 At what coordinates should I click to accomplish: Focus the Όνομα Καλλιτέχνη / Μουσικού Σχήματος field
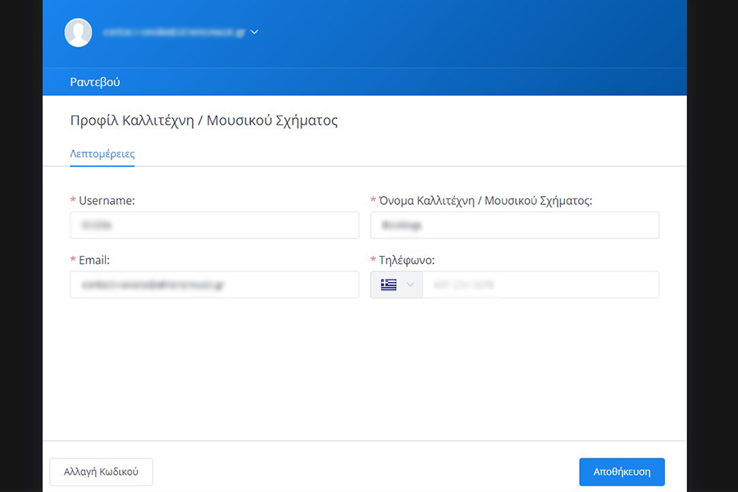[x=514, y=225]
